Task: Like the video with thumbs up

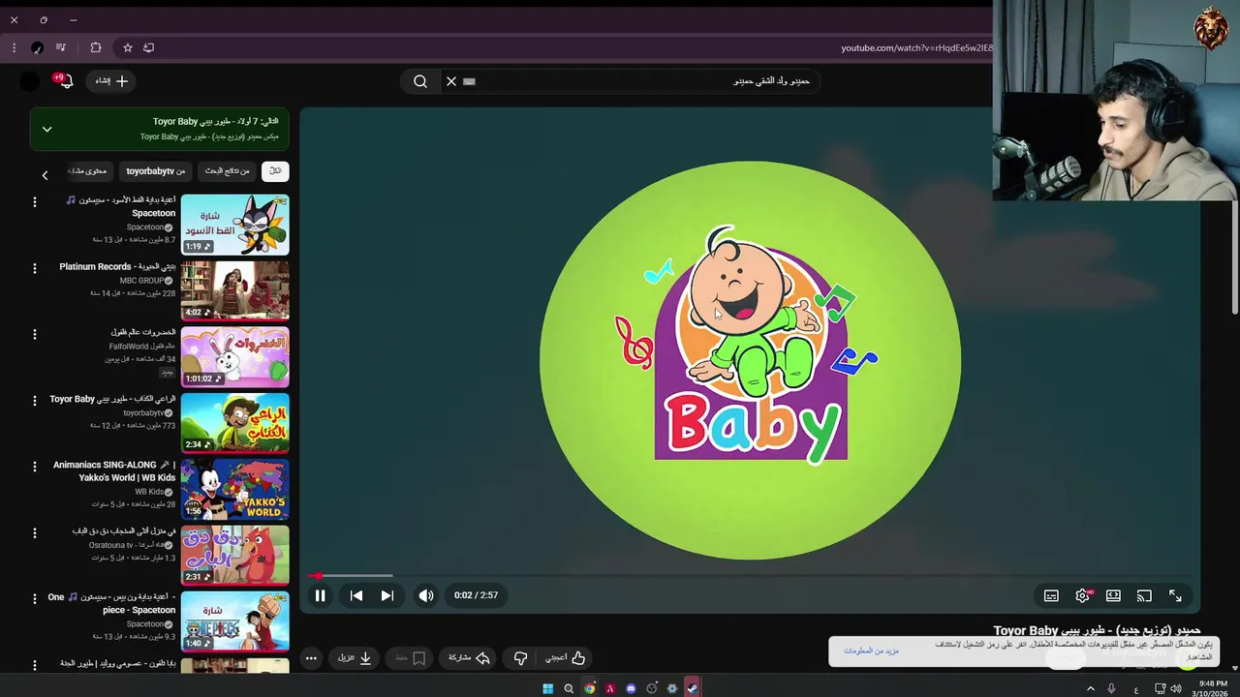Action: (566, 658)
